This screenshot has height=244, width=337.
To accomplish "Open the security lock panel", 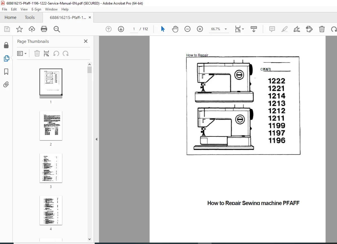I will coord(6,45).
